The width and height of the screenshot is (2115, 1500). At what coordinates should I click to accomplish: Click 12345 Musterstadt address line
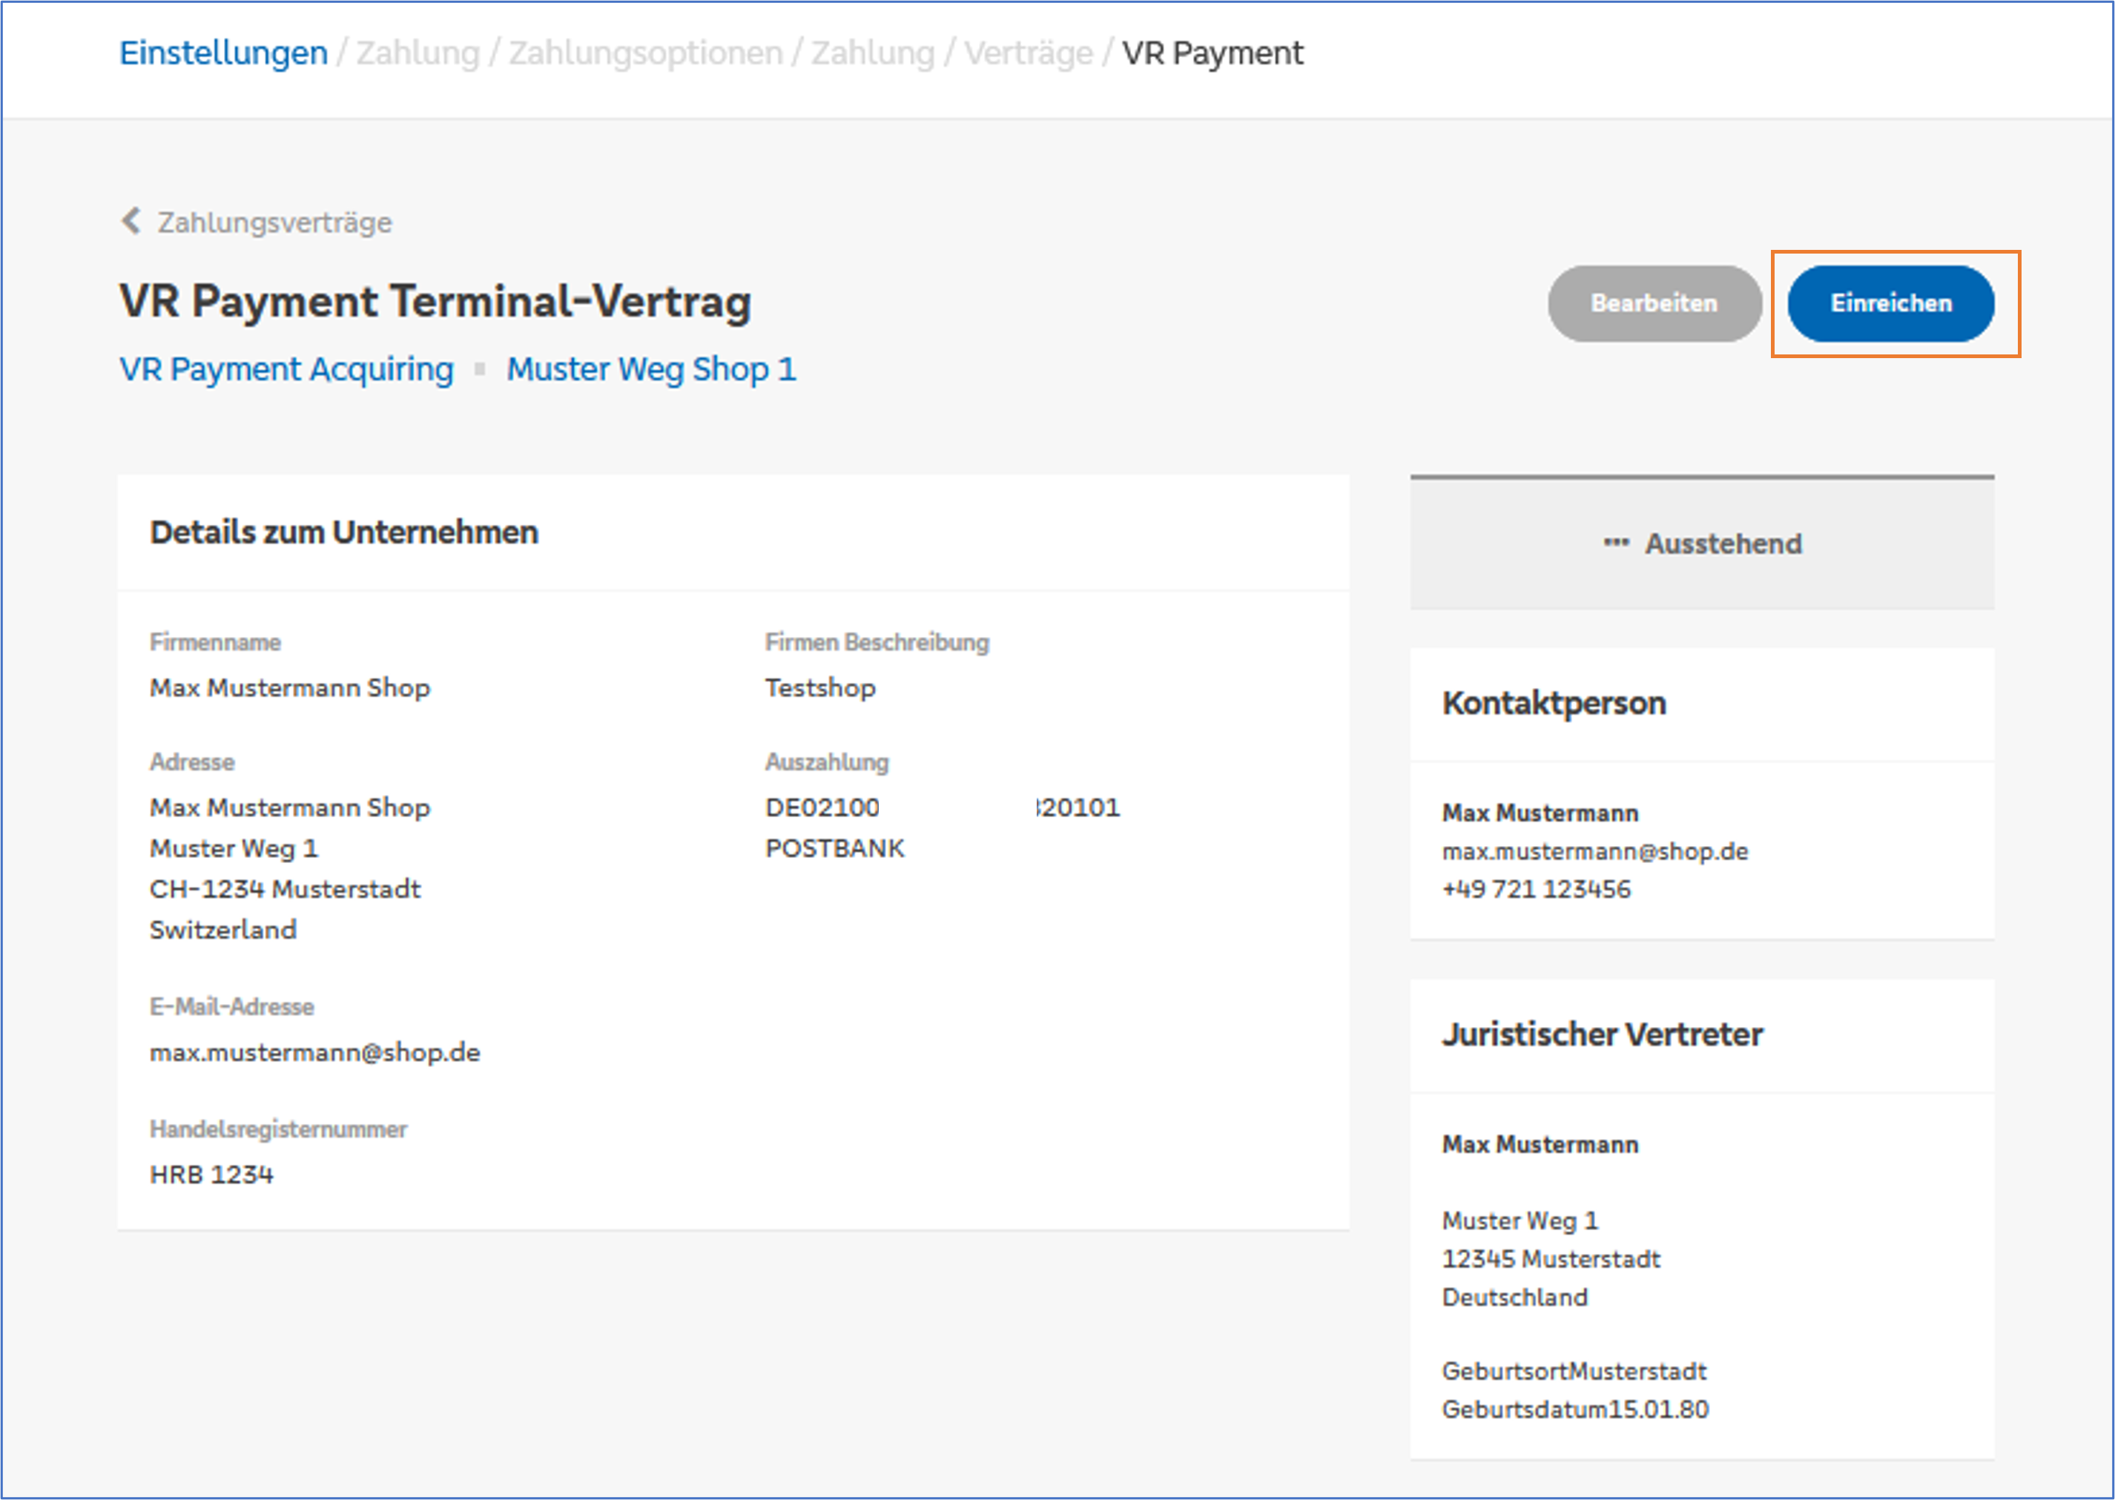(x=1551, y=1260)
